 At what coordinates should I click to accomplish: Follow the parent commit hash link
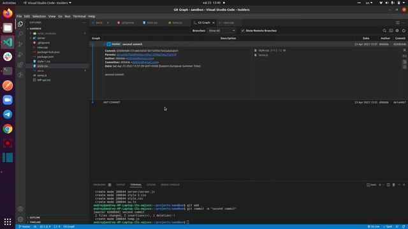point(146,55)
